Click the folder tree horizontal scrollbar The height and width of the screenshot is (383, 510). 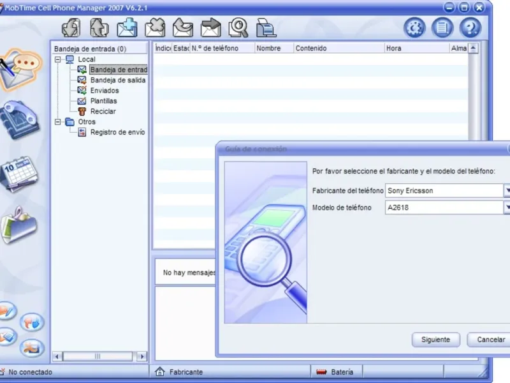click(99, 356)
